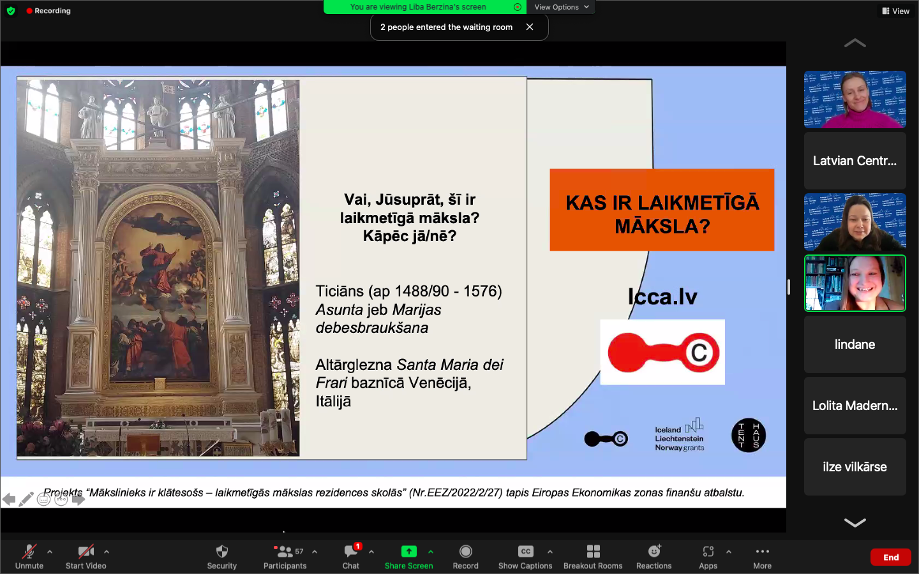919x574 pixels.
Task: Expand caption options arrow beside Show Captions
Action: 550,552
